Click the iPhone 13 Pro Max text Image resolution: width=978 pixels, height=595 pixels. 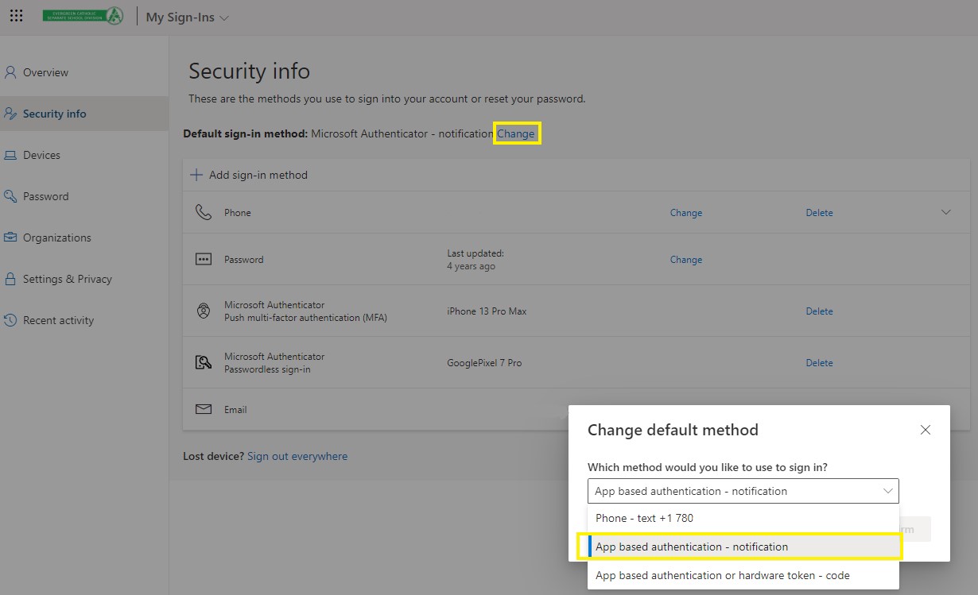pyautogui.click(x=487, y=311)
